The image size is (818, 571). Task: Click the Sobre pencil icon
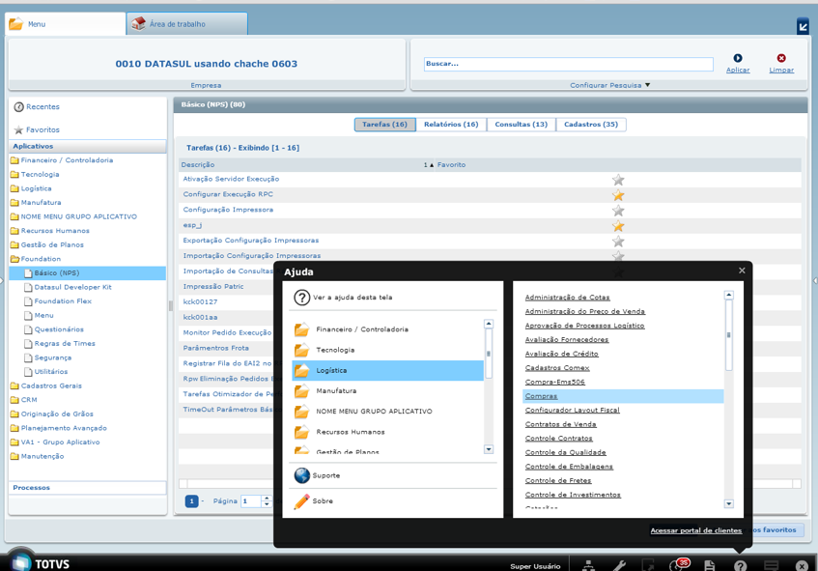(x=301, y=501)
